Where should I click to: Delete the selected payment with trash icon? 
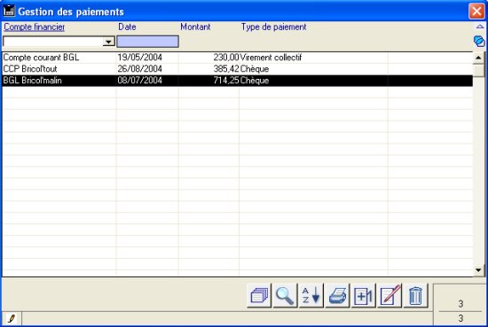(x=416, y=296)
